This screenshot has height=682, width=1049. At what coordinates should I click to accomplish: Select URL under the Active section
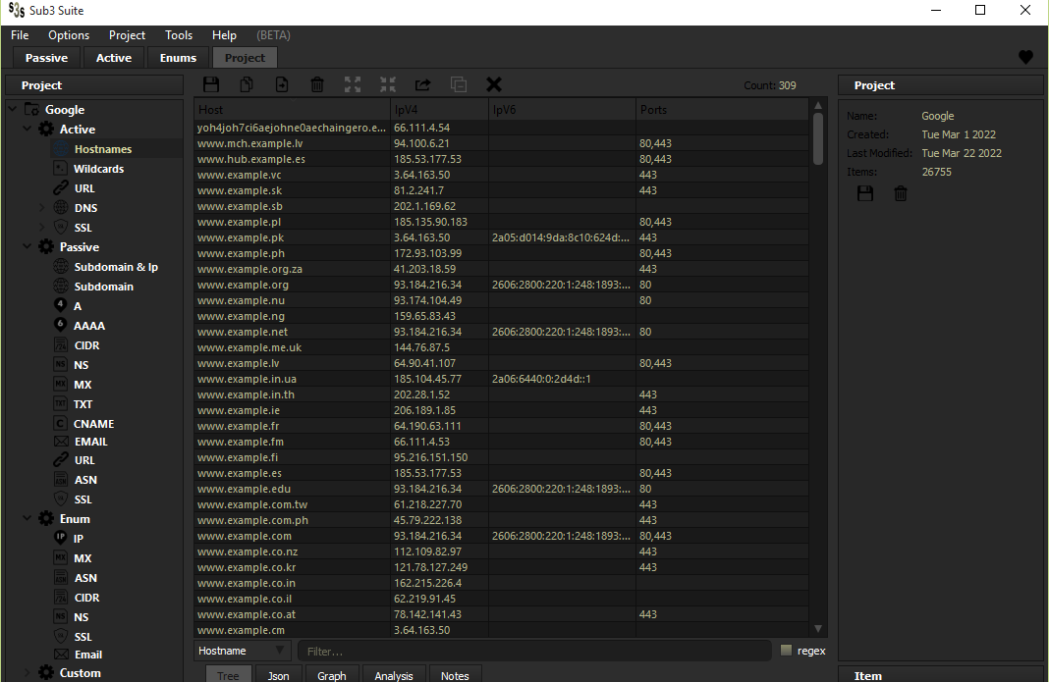pos(84,188)
